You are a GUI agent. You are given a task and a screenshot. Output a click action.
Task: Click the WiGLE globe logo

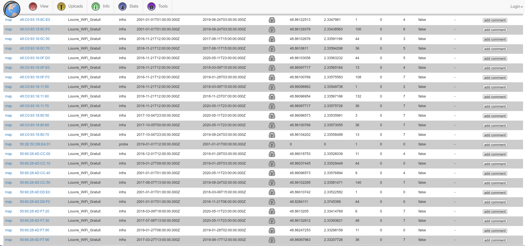pyautogui.click(x=12, y=9)
